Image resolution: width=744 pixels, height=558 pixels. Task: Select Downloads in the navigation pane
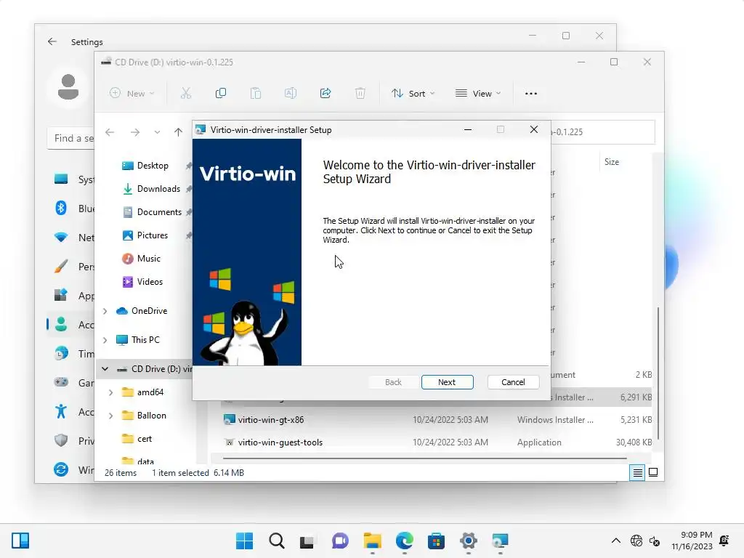click(158, 189)
